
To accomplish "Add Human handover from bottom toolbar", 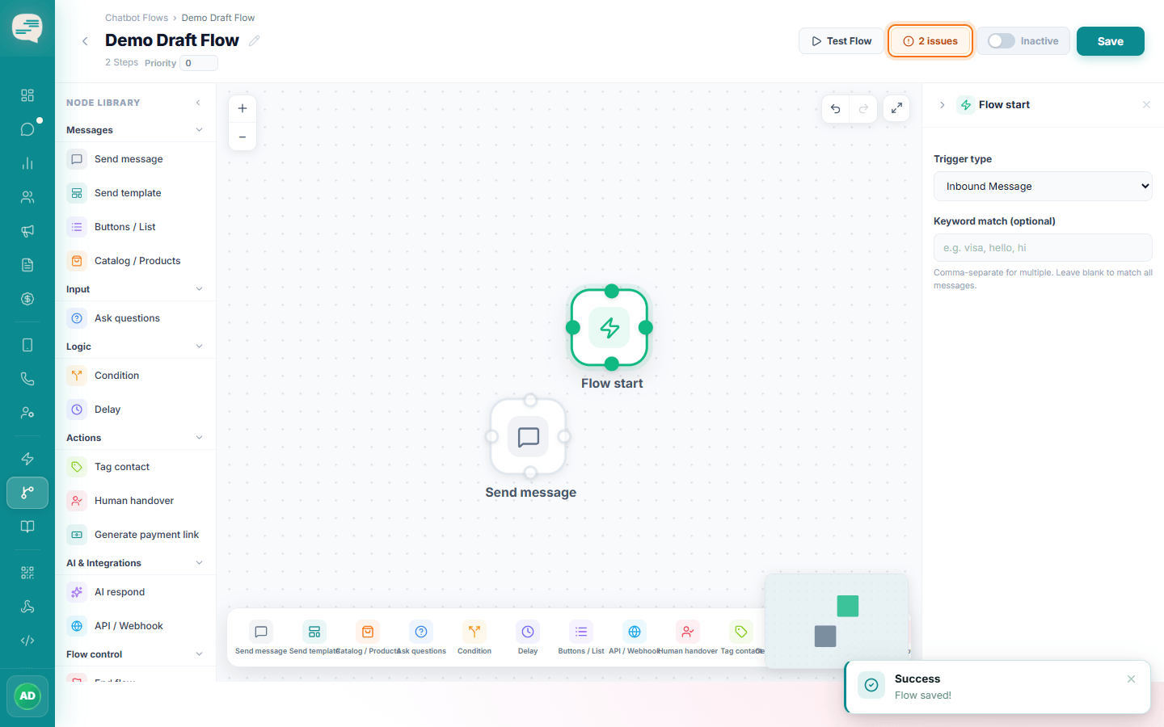I will tap(688, 637).
